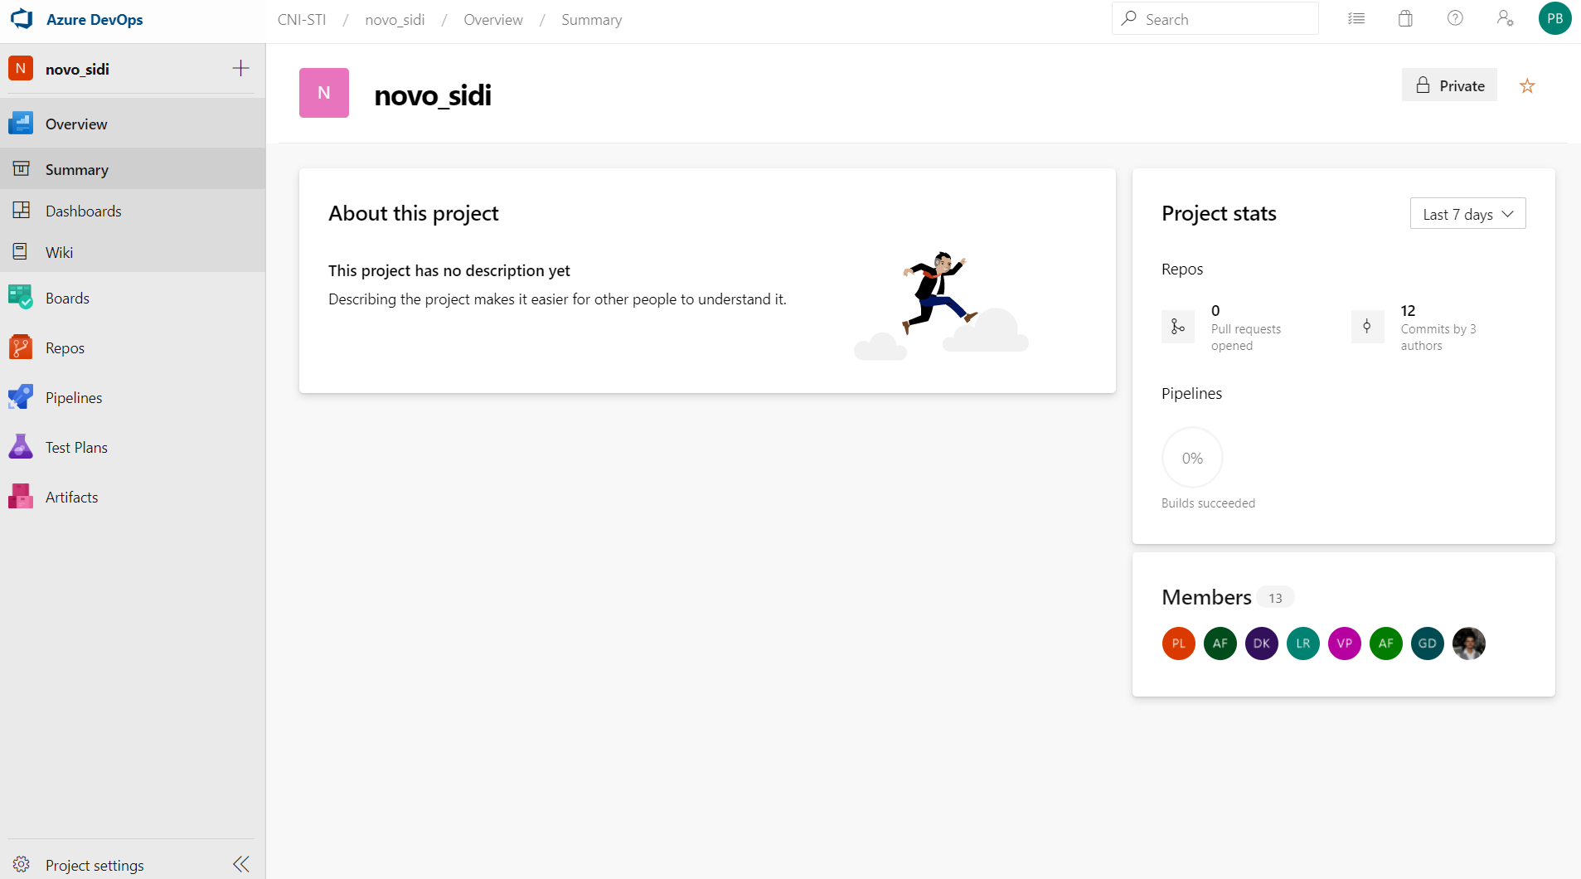Click the plus icon next to novo_sidi
The image size is (1581, 879).
click(240, 68)
